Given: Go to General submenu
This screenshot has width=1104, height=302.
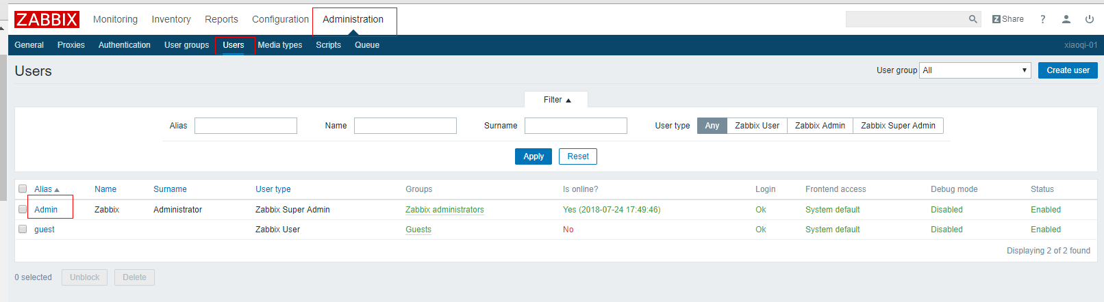Looking at the screenshot, I should (x=29, y=45).
